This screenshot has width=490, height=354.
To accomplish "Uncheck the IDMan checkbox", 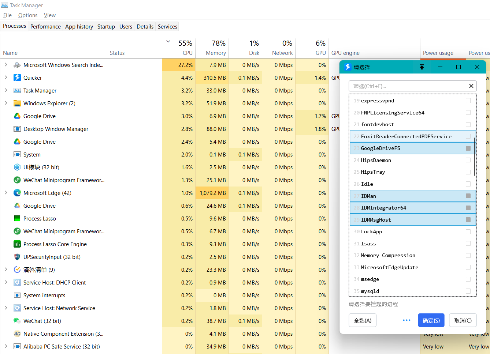I will click(x=468, y=196).
